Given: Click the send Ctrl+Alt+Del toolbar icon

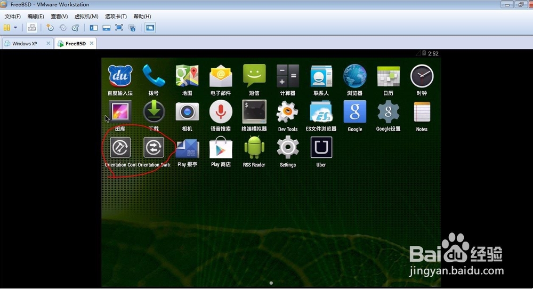Looking at the screenshot, I should [x=31, y=28].
